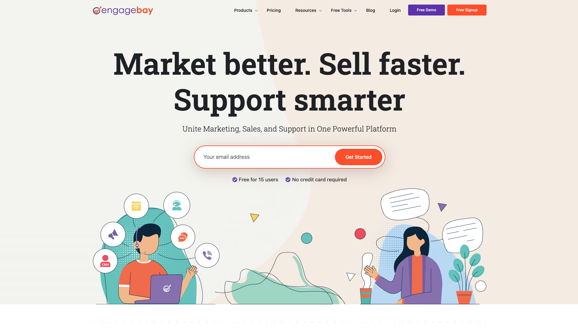Go to the Blog menu item

tap(370, 10)
